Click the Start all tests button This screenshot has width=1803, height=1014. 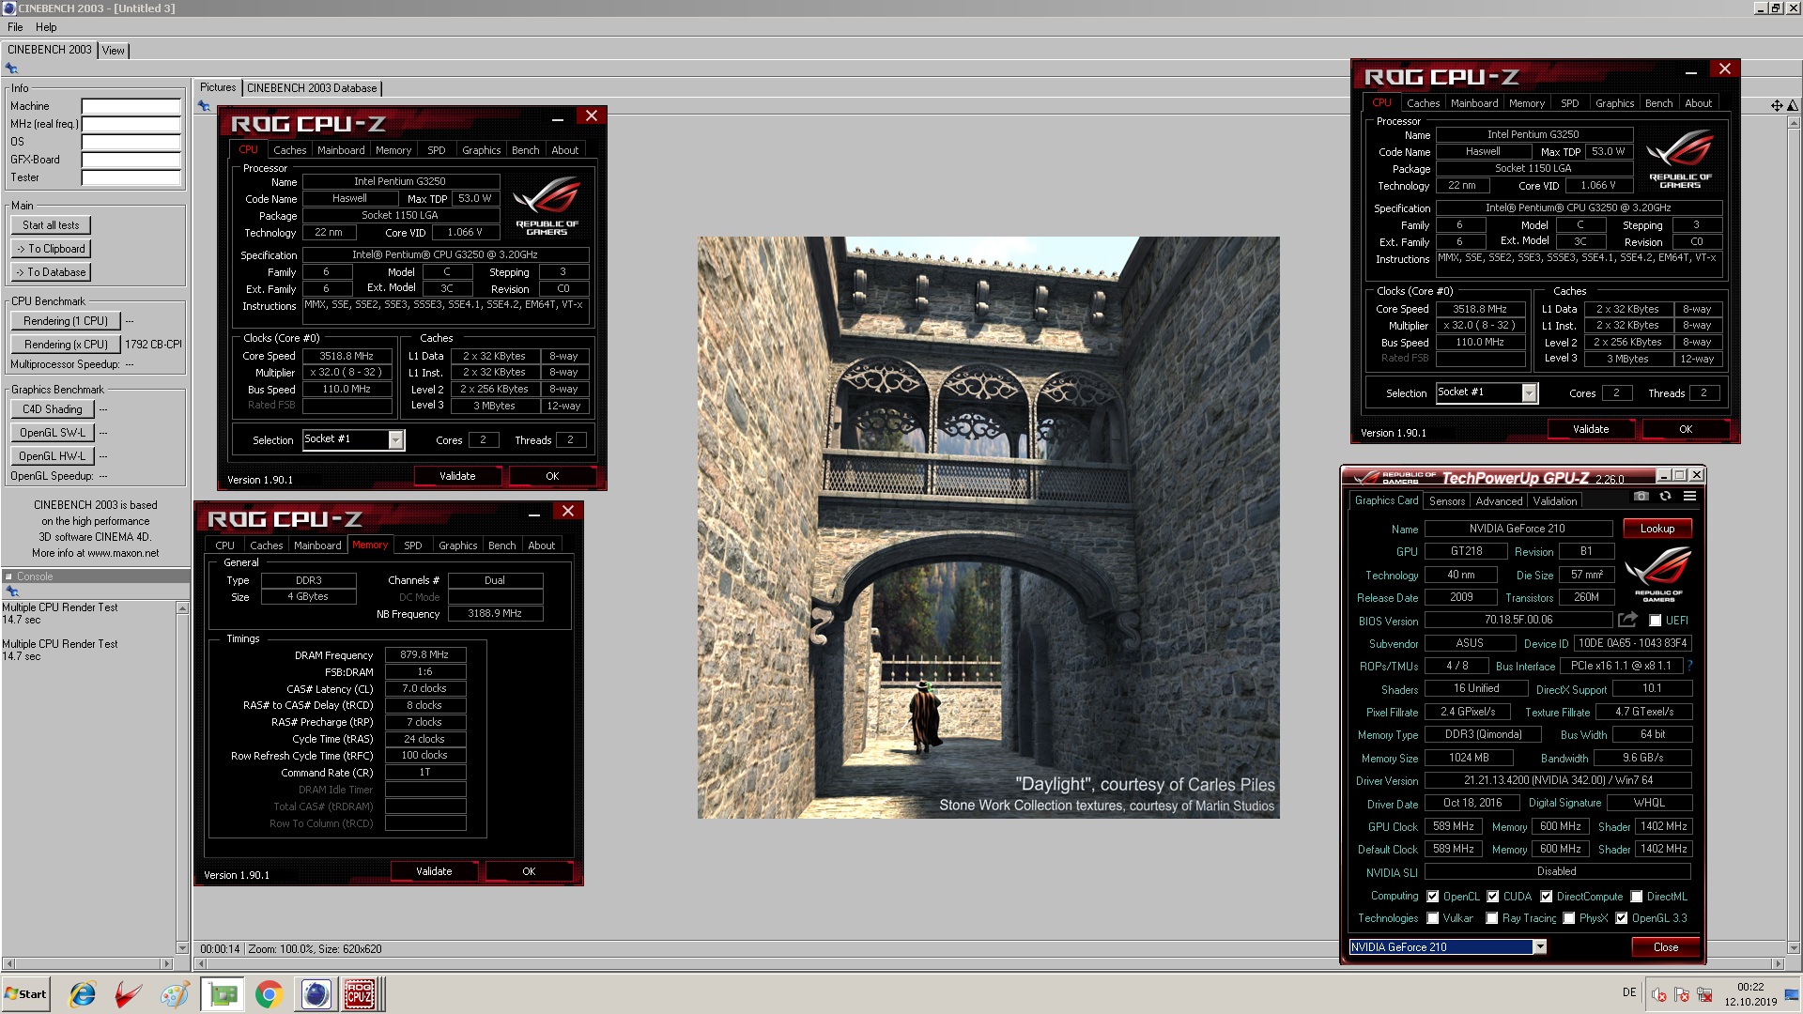[x=51, y=225]
